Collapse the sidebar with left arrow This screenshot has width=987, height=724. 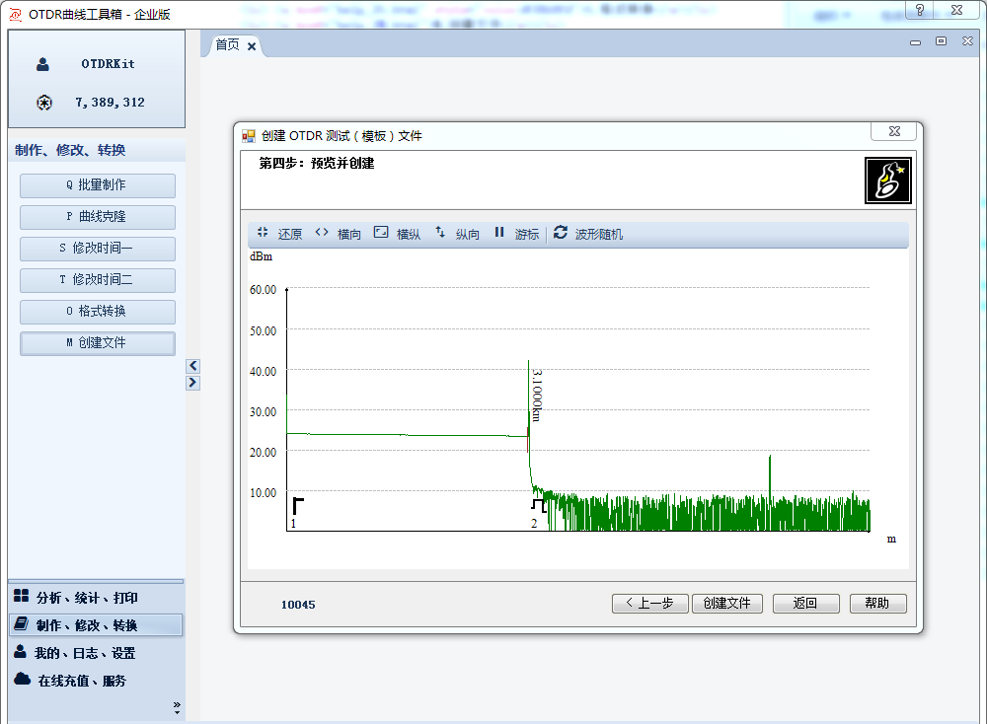pos(192,366)
